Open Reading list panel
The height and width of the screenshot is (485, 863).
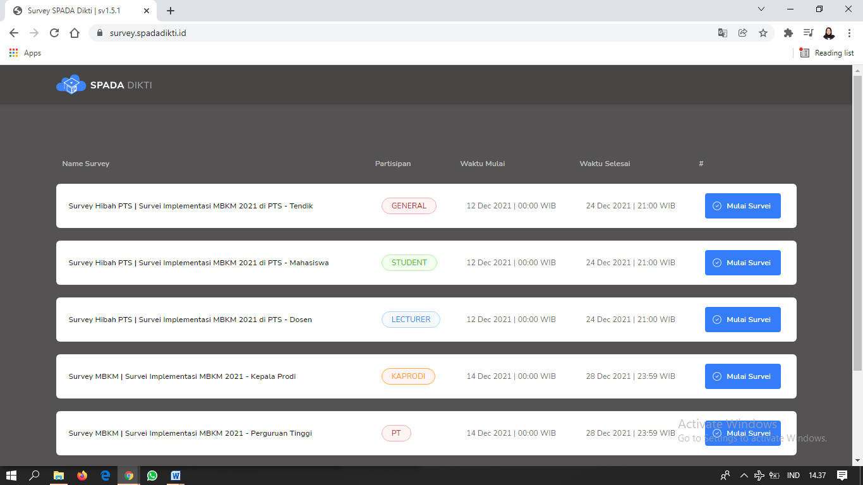click(827, 53)
